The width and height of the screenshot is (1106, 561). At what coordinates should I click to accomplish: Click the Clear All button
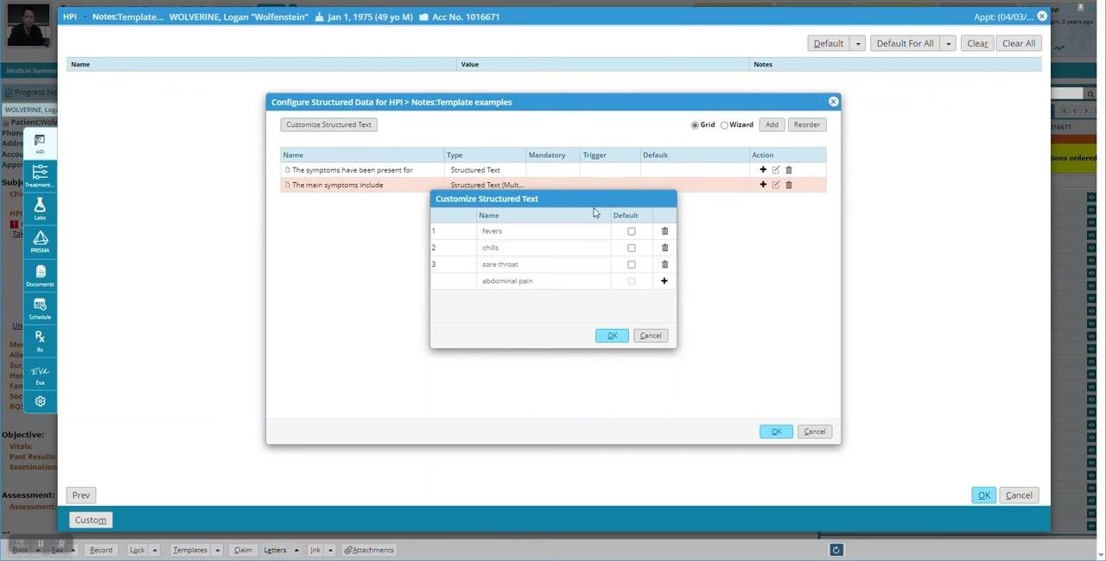1019,43
